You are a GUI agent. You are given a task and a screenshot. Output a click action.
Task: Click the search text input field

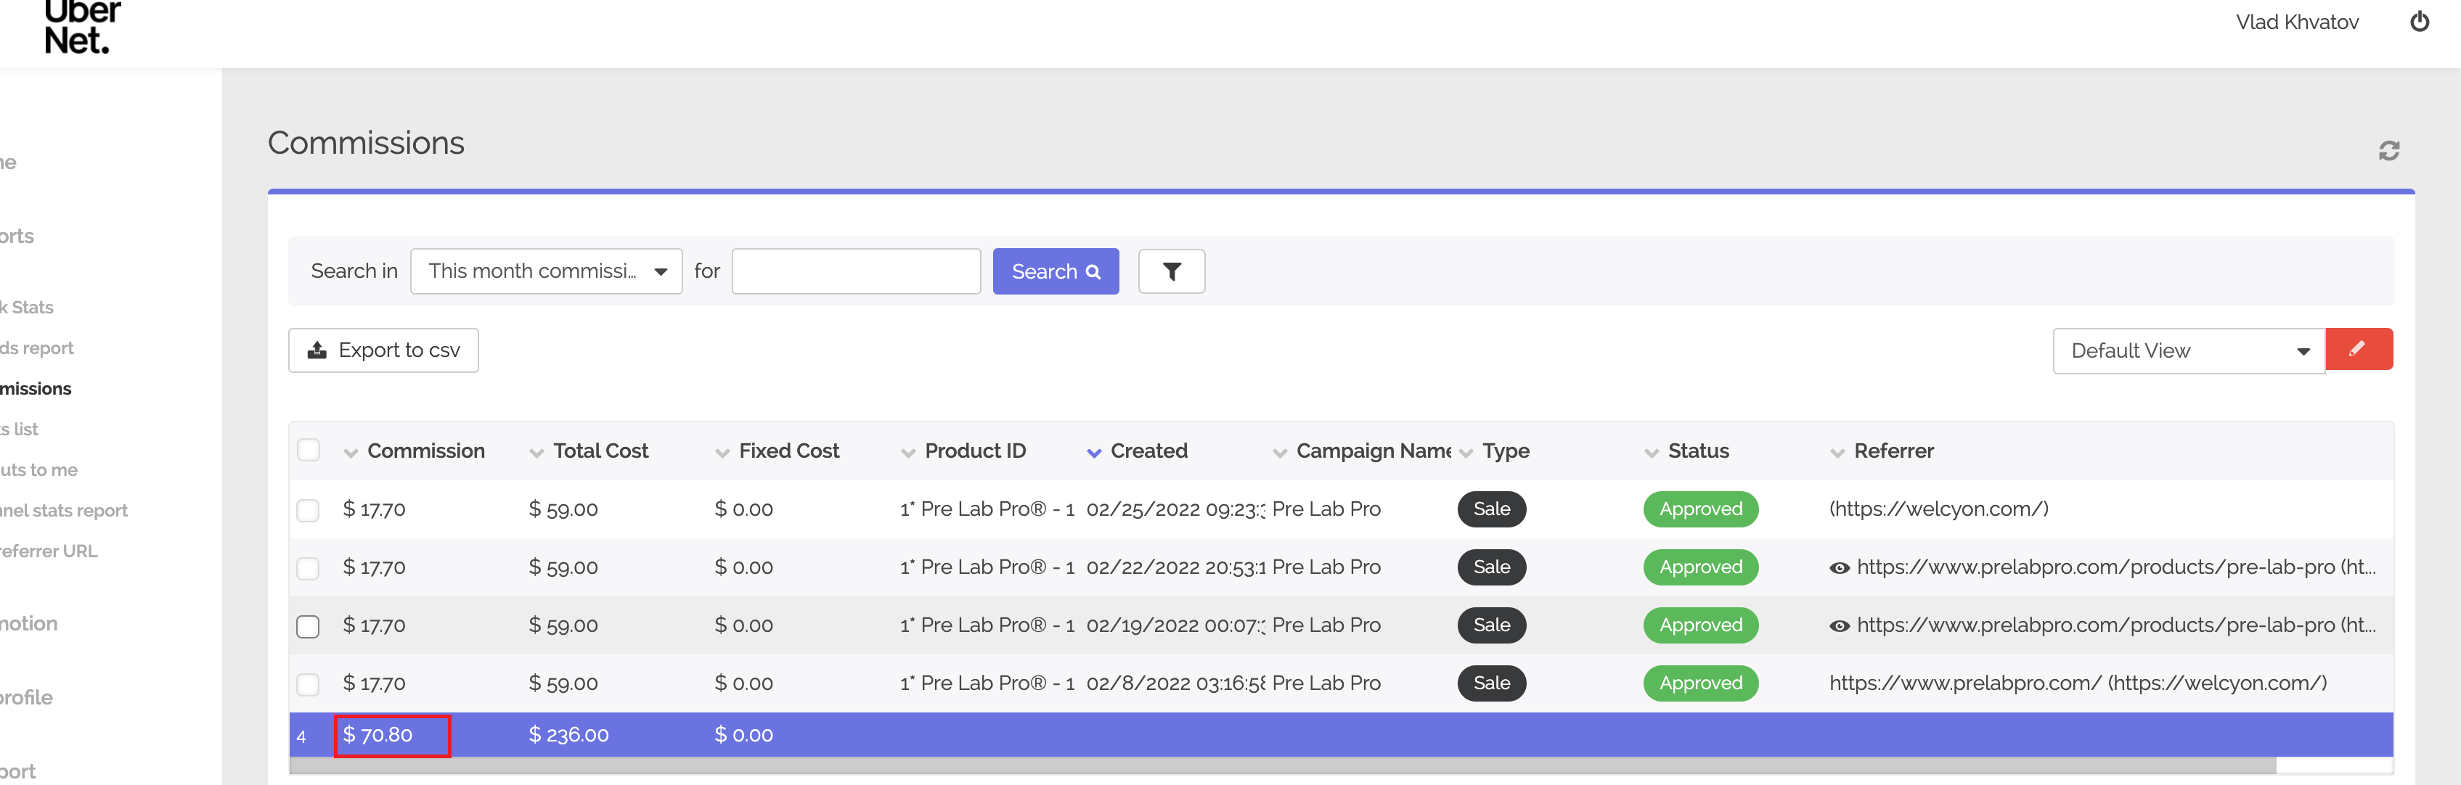click(856, 271)
